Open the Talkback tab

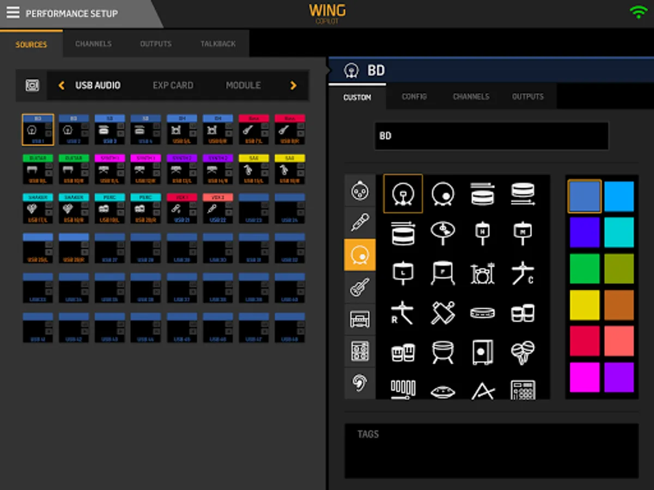218,44
